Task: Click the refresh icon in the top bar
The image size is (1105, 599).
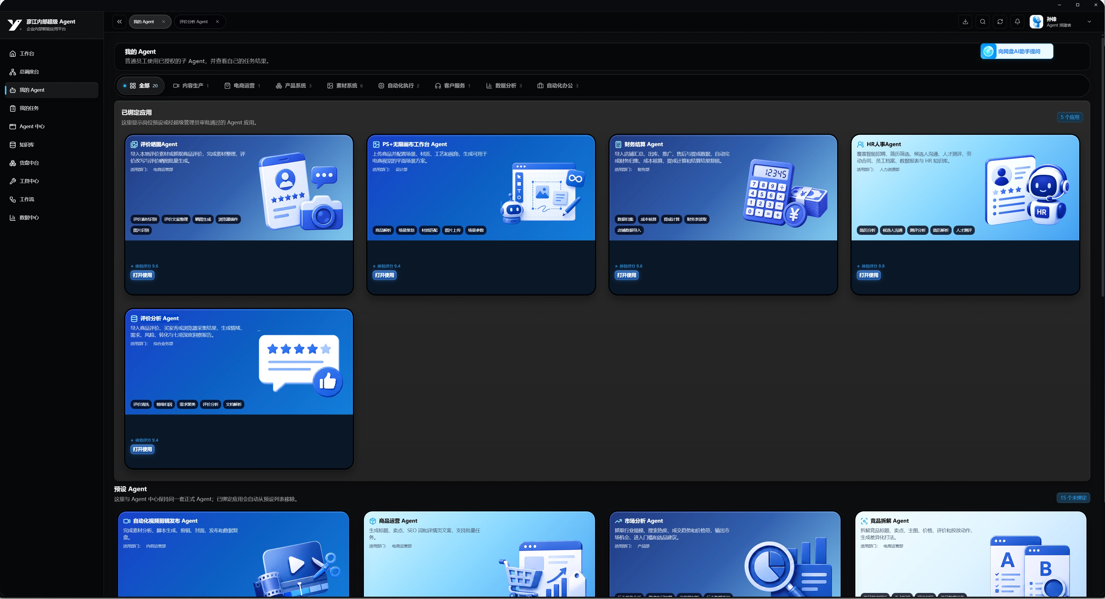Action: click(x=1000, y=21)
